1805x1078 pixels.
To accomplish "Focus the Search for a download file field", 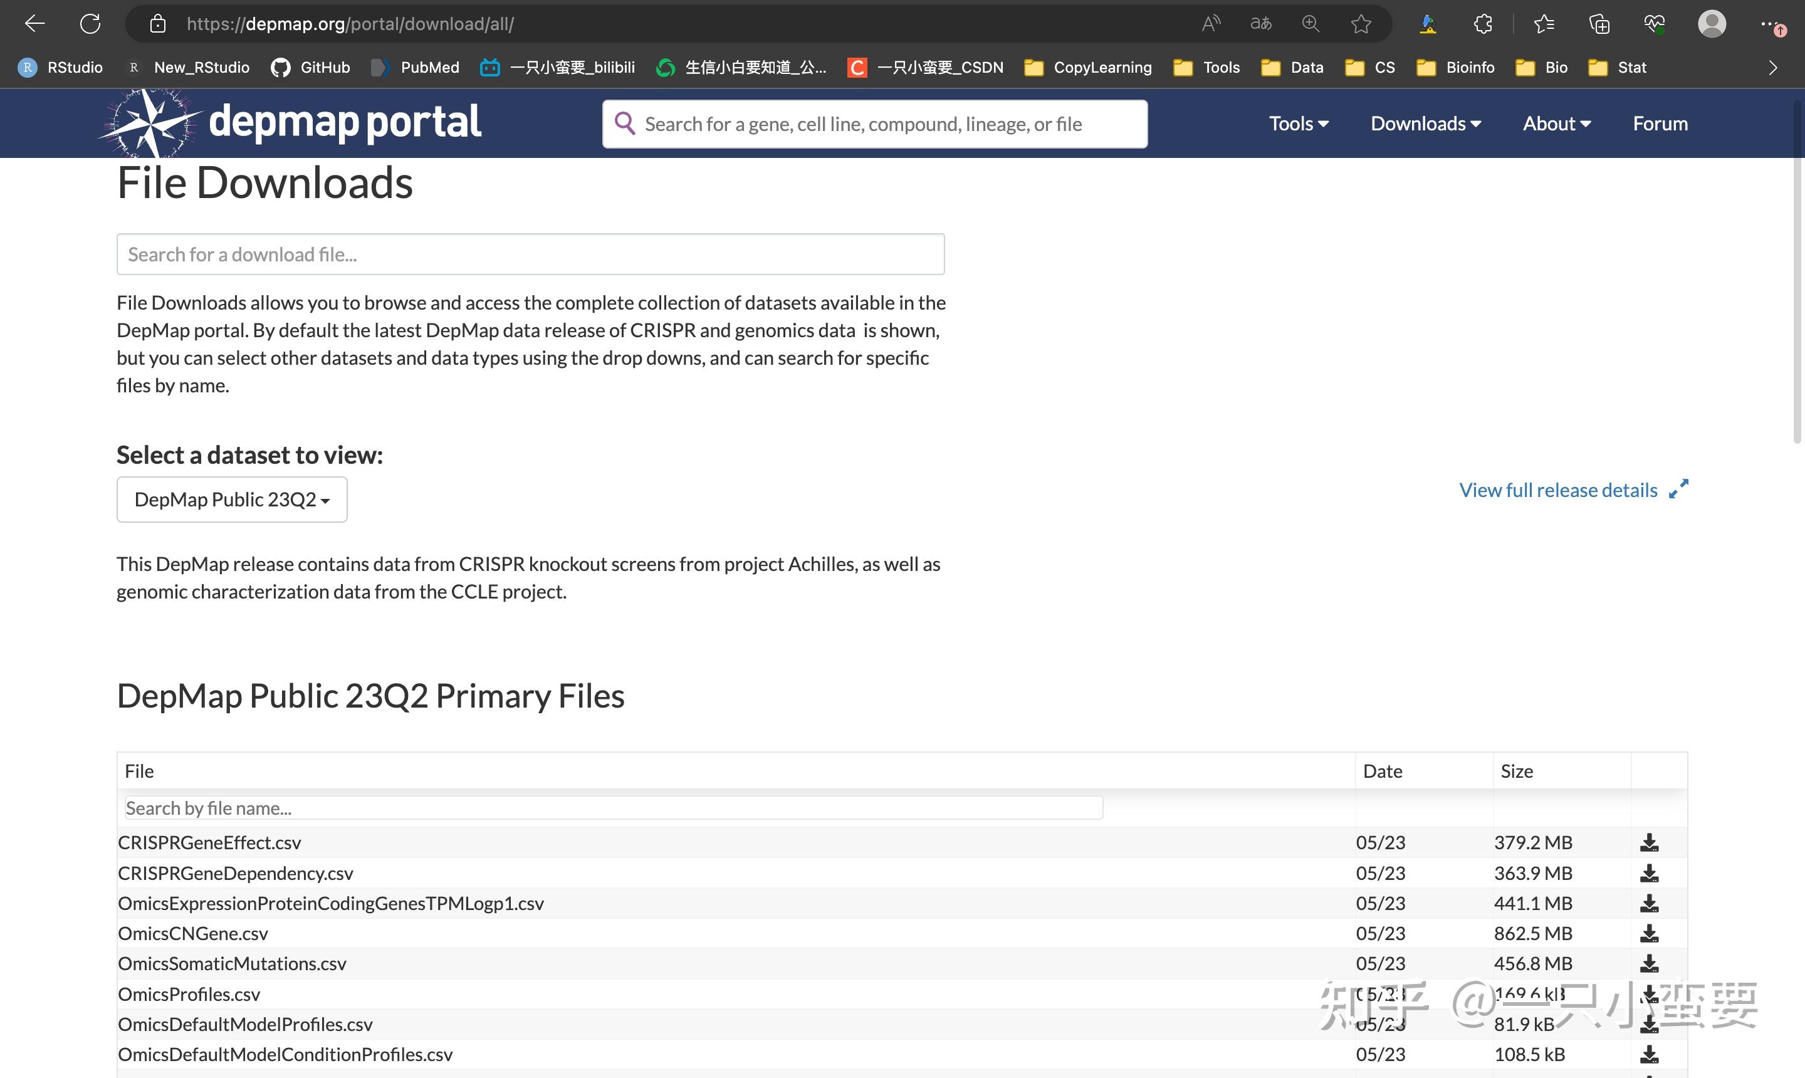I will click(530, 254).
